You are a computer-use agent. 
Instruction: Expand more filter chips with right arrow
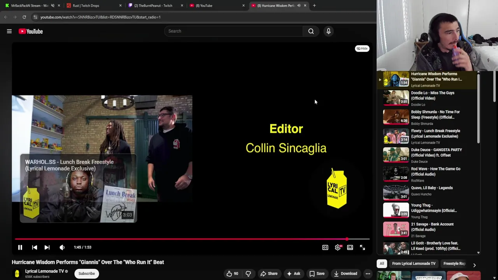[474, 265]
